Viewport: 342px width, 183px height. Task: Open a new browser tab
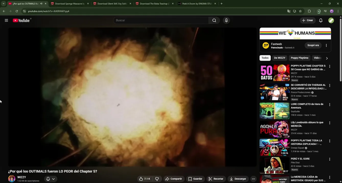click(x=221, y=4)
